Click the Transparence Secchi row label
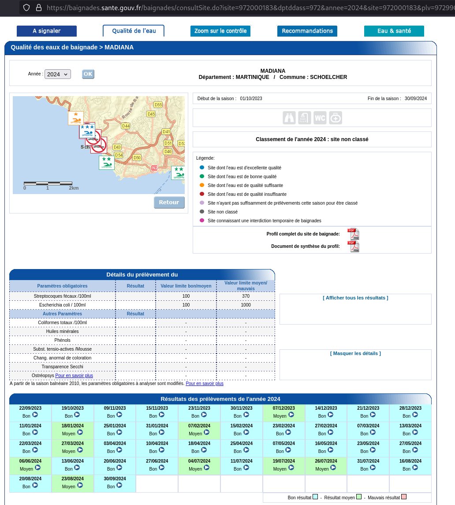The height and width of the screenshot is (505, 455). 63,367
